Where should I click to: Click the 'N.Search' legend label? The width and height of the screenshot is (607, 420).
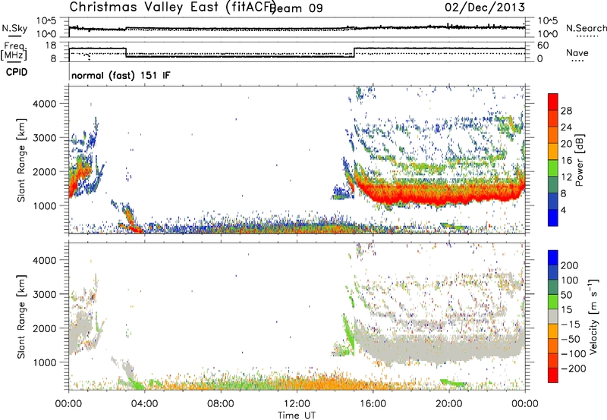point(586,28)
